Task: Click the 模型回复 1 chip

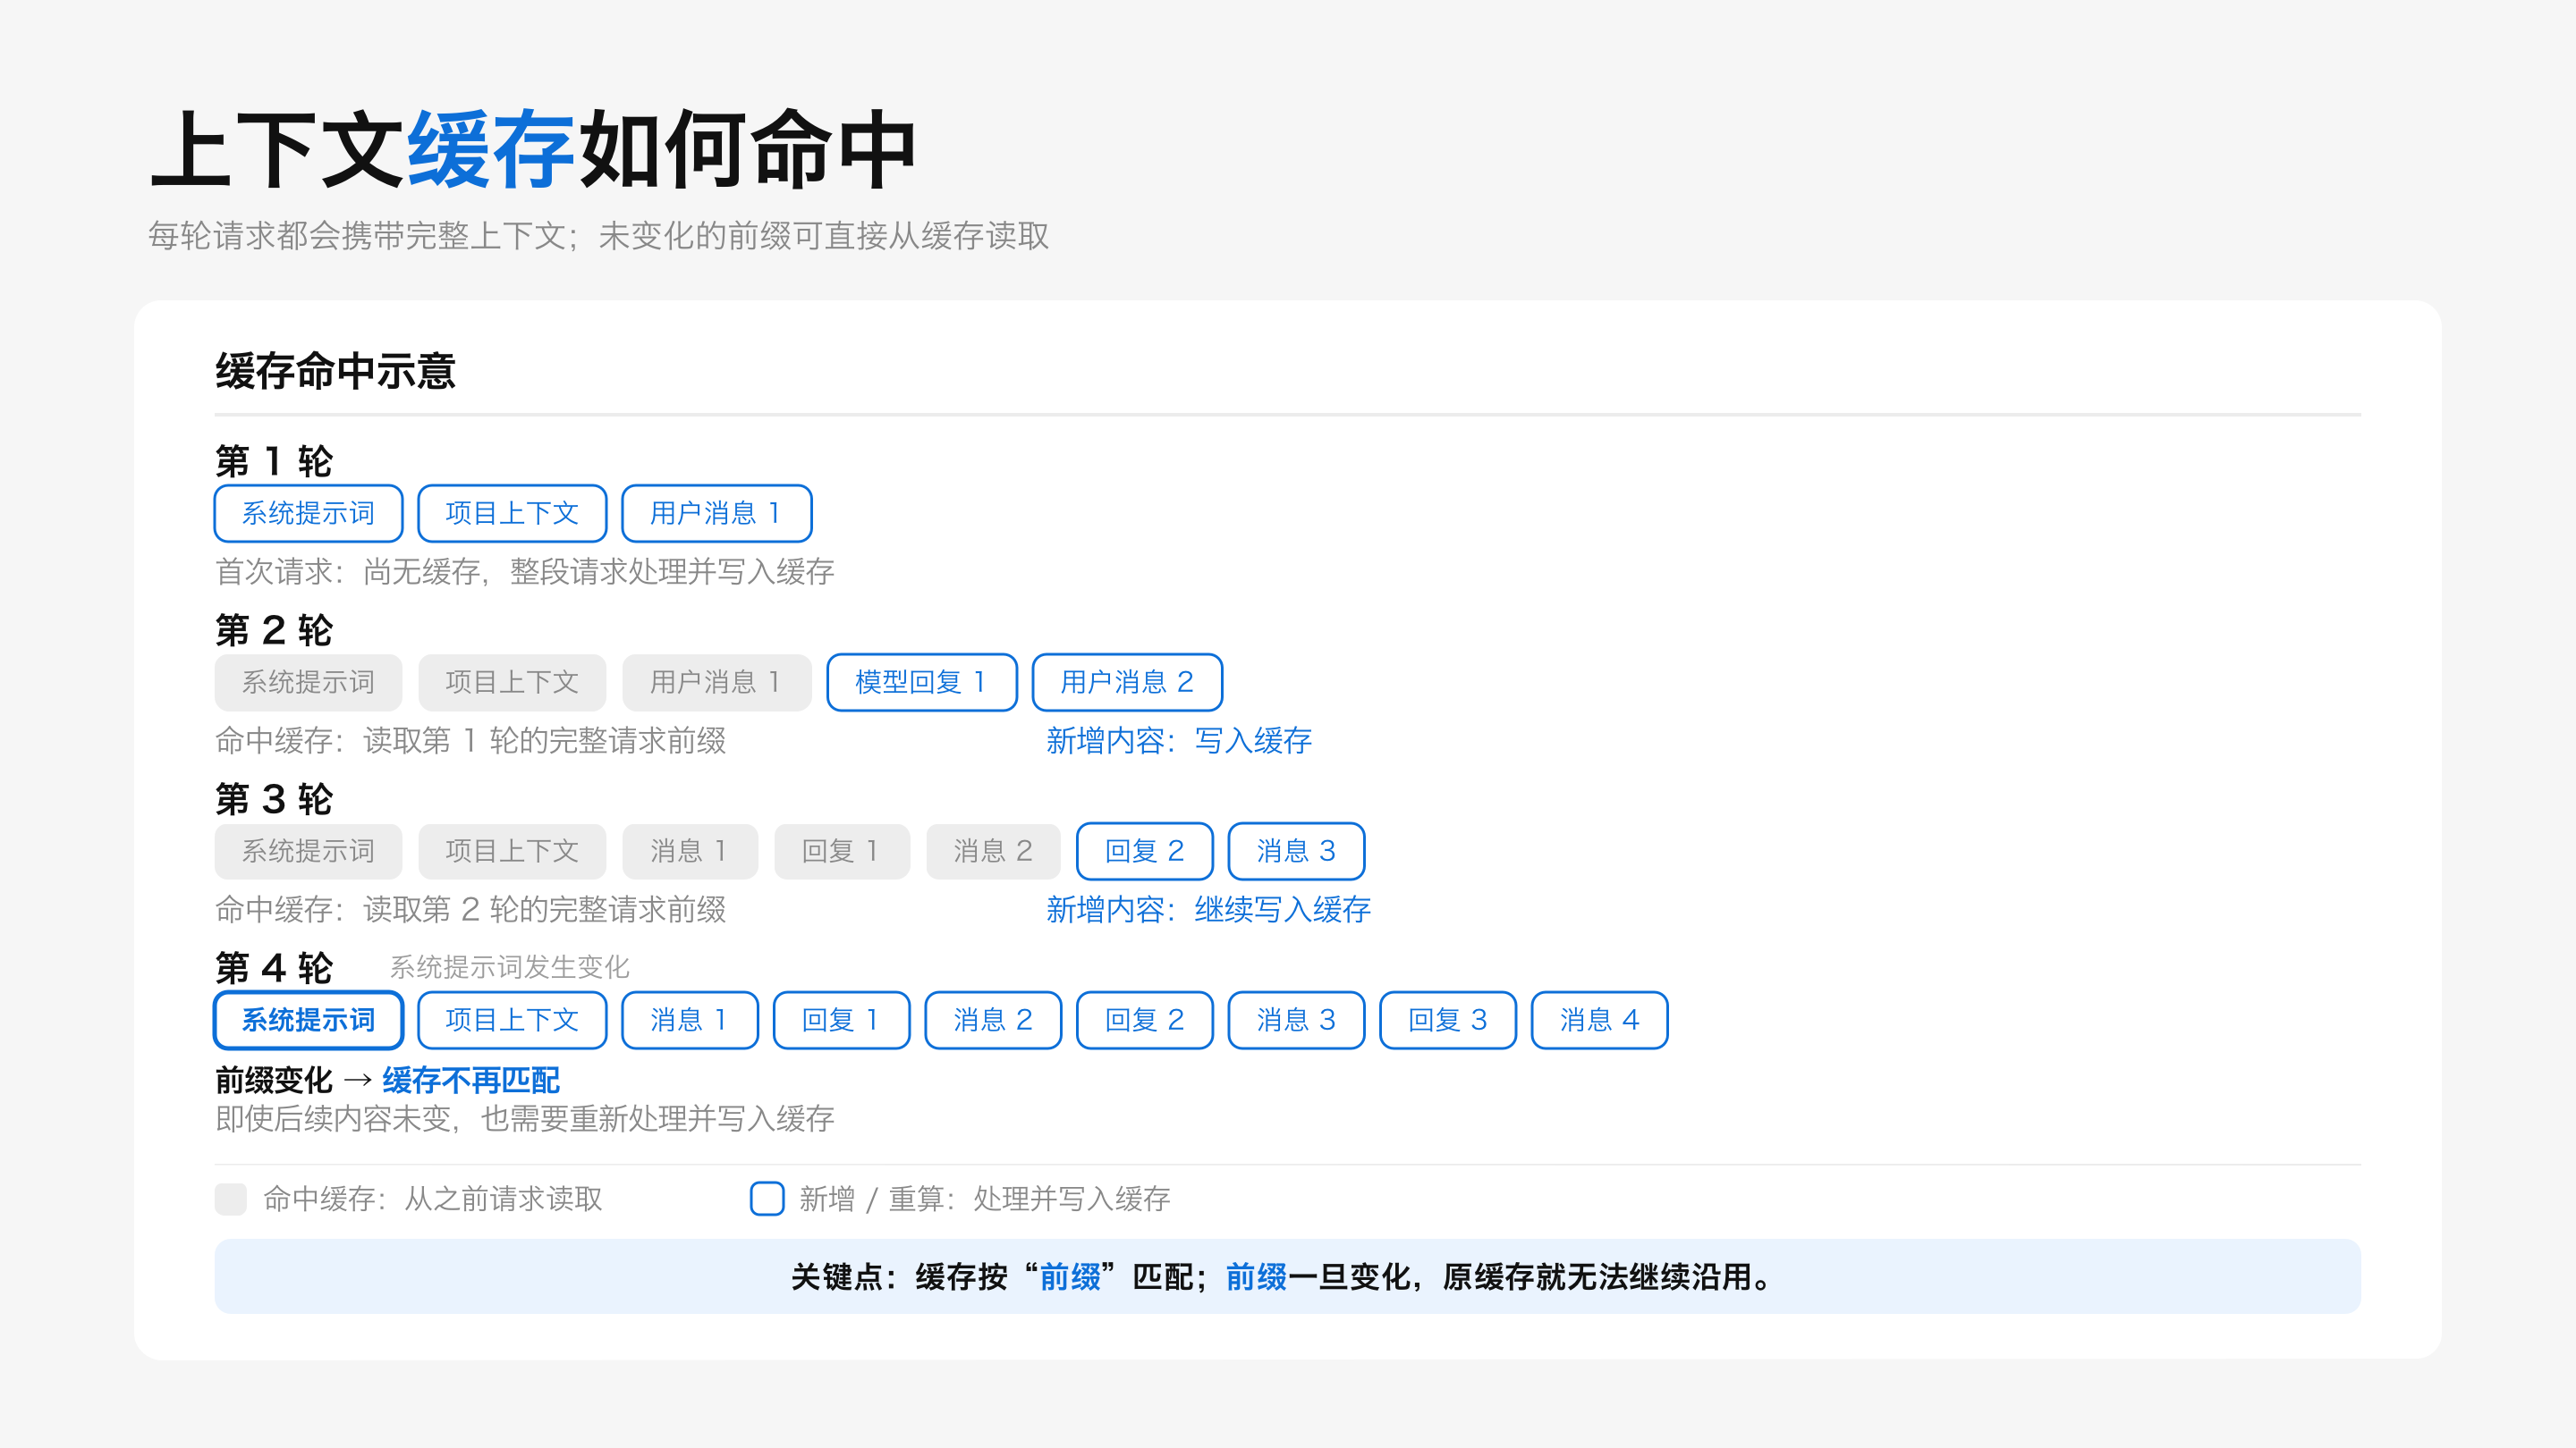Action: (x=922, y=683)
